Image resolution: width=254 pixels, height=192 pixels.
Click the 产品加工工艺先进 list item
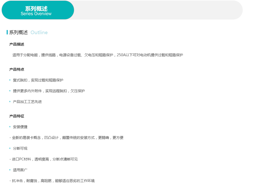coord(27,102)
